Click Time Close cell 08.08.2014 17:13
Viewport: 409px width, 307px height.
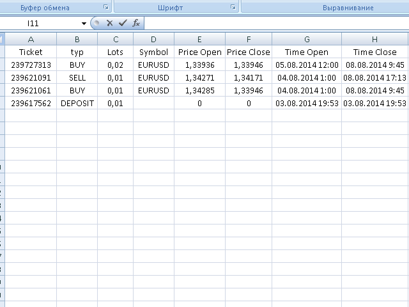coord(375,77)
